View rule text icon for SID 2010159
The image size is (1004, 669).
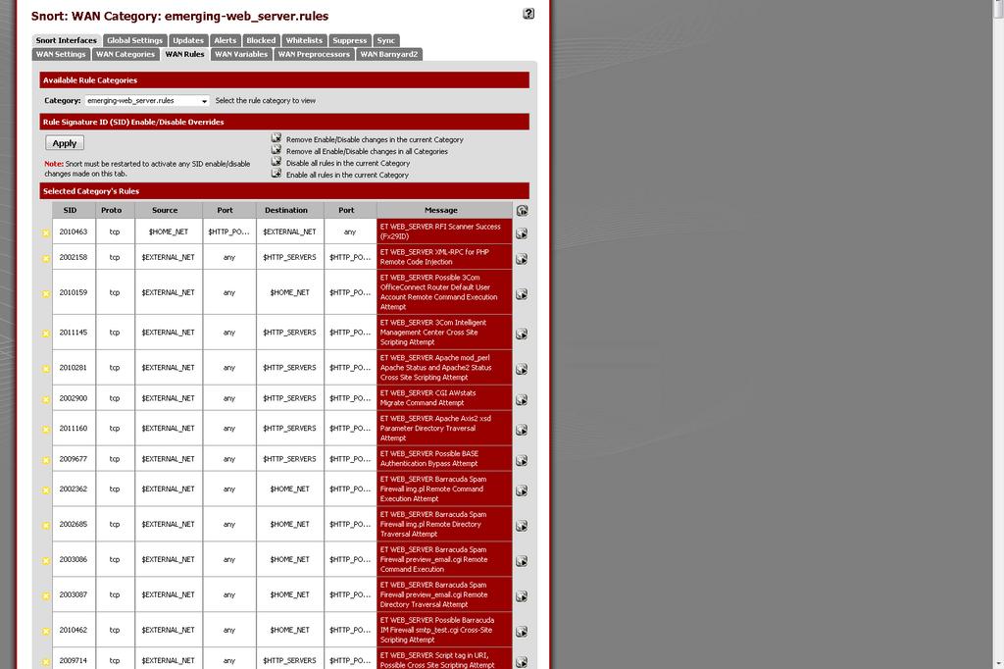coord(522,294)
